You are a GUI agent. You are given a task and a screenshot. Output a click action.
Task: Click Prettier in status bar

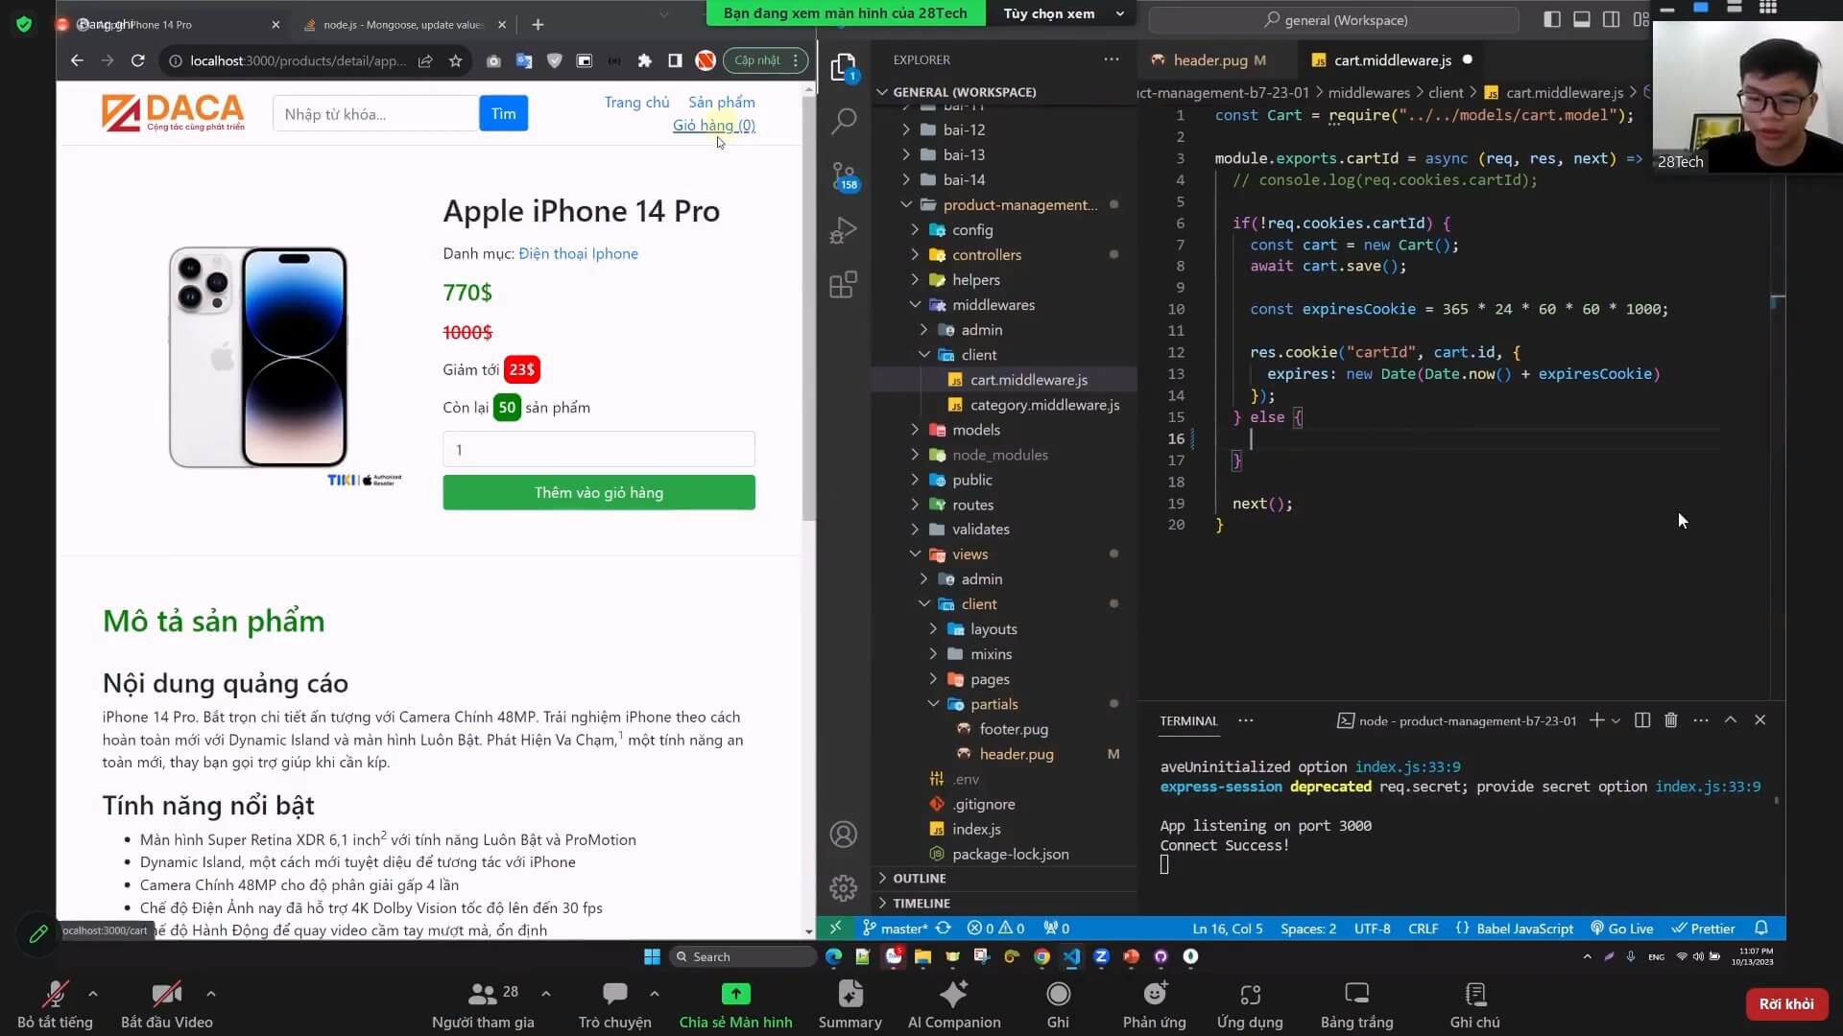coord(1704,929)
